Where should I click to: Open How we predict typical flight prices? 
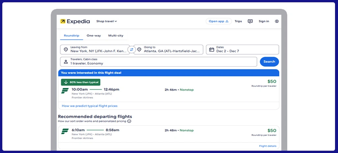(90, 106)
